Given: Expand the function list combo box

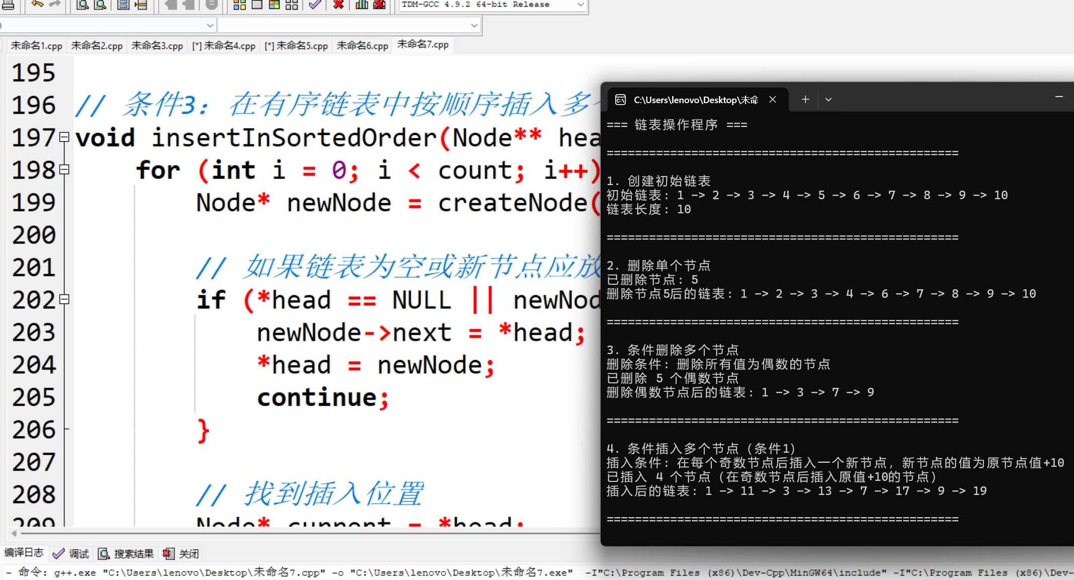Looking at the screenshot, I should coord(473,25).
